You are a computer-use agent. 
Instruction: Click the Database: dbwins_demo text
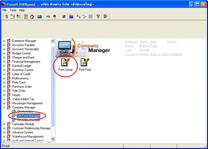pos(141,42)
